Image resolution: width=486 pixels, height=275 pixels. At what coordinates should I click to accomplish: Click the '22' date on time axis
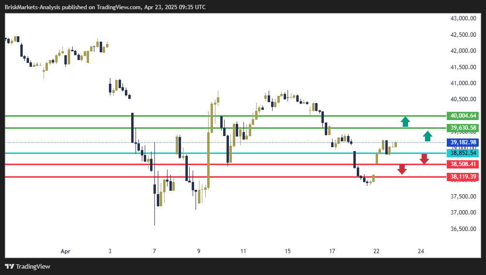pos(377,251)
